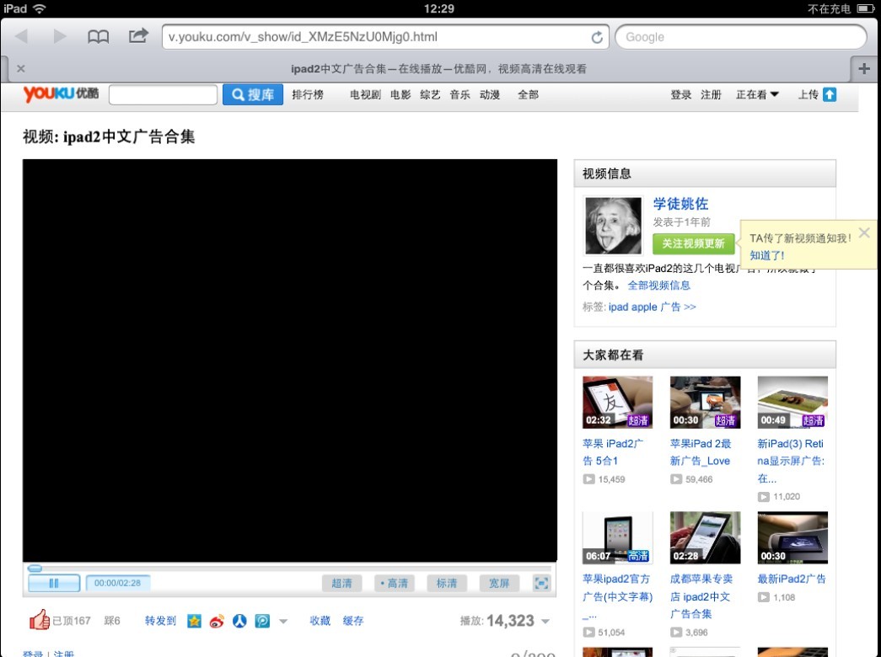The width and height of the screenshot is (881, 657).
Task: Open the 动漫 category
Action: tap(490, 94)
